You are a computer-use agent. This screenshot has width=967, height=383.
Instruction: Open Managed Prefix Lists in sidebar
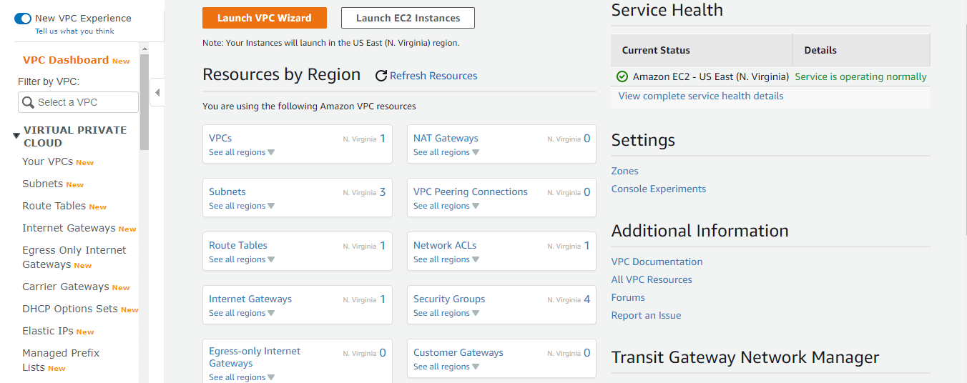click(61, 360)
